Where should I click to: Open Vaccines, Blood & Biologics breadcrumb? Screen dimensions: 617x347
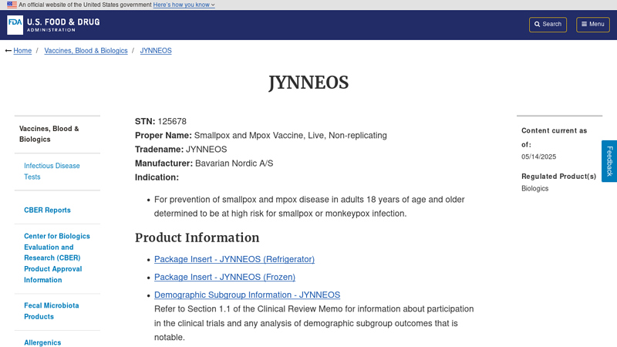point(86,51)
